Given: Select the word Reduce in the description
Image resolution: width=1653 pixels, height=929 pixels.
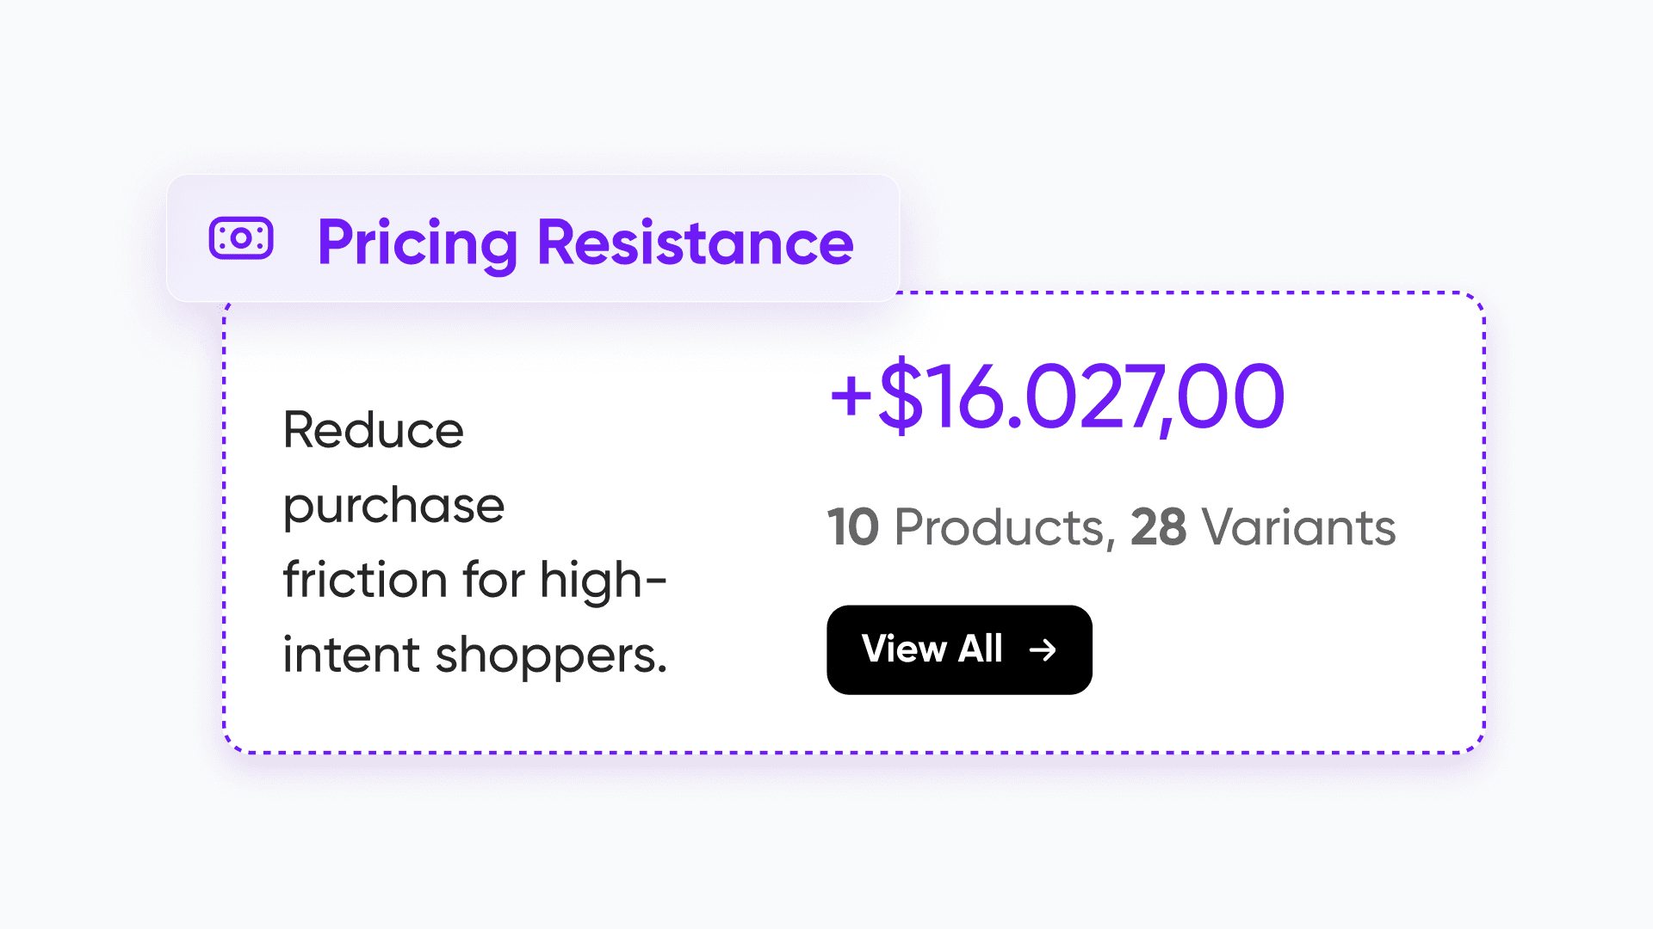Looking at the screenshot, I should click(373, 429).
